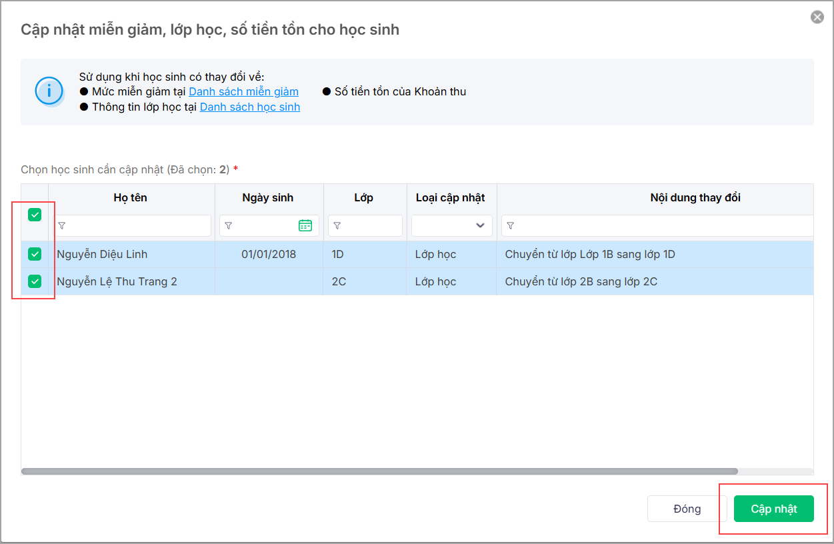This screenshot has height=544, width=834.
Task: Click the filter icon in Ngày sinh column
Action: (x=229, y=226)
